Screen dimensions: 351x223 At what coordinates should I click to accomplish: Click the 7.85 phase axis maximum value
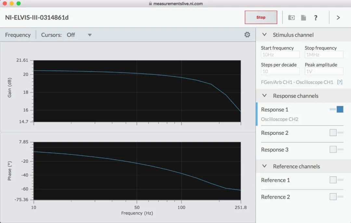24,142
